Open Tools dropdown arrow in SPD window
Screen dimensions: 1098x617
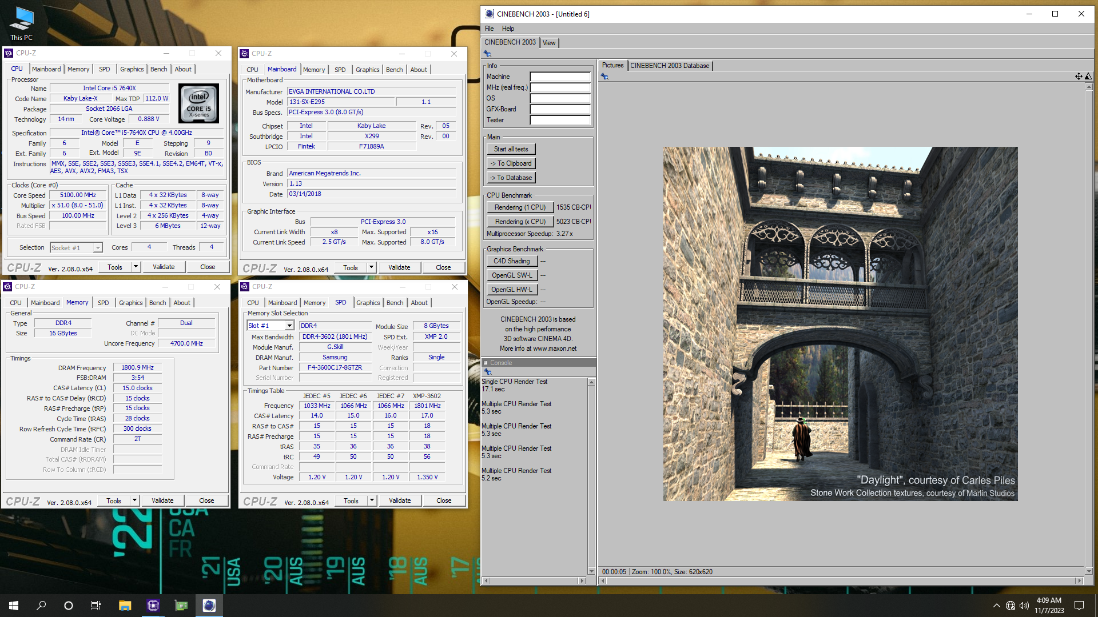coord(372,500)
